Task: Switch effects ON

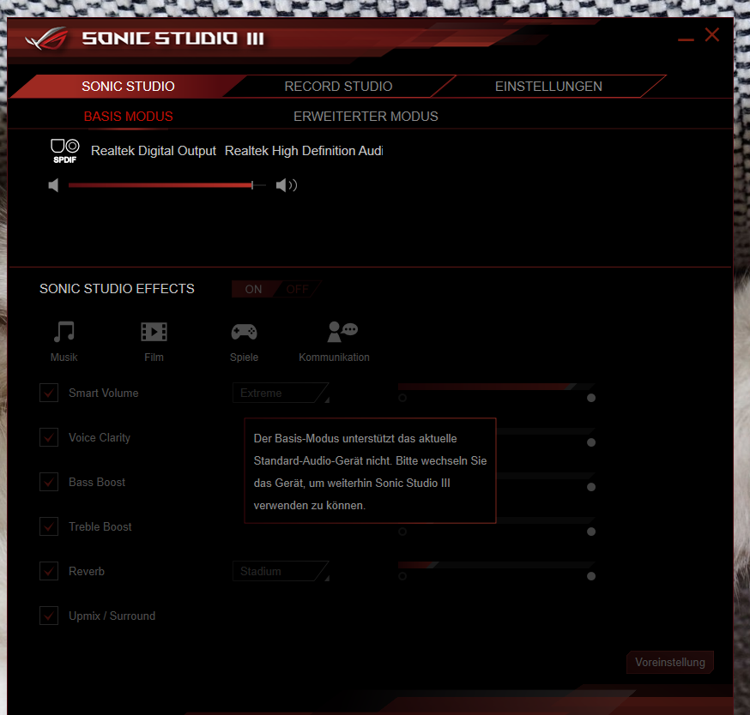Action: coord(253,289)
